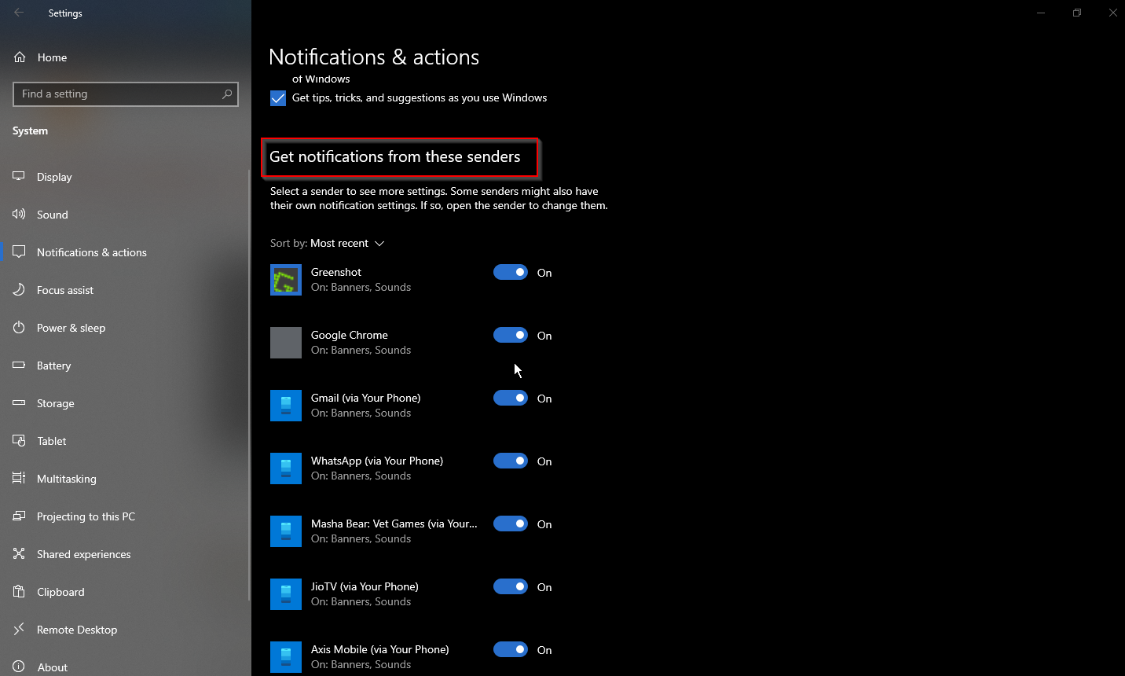Click the Storage drive icon

[x=19, y=402]
